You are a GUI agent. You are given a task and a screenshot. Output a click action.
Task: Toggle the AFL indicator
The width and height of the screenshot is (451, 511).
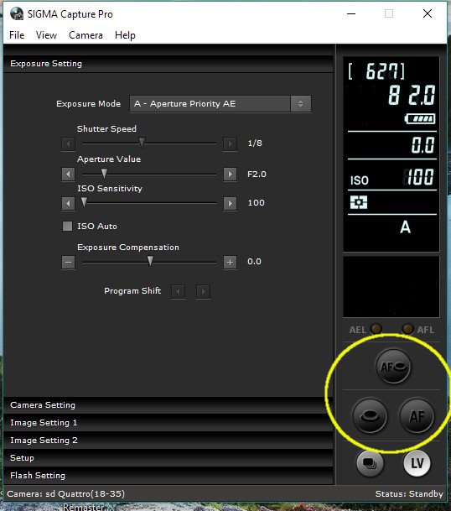pyautogui.click(x=407, y=329)
